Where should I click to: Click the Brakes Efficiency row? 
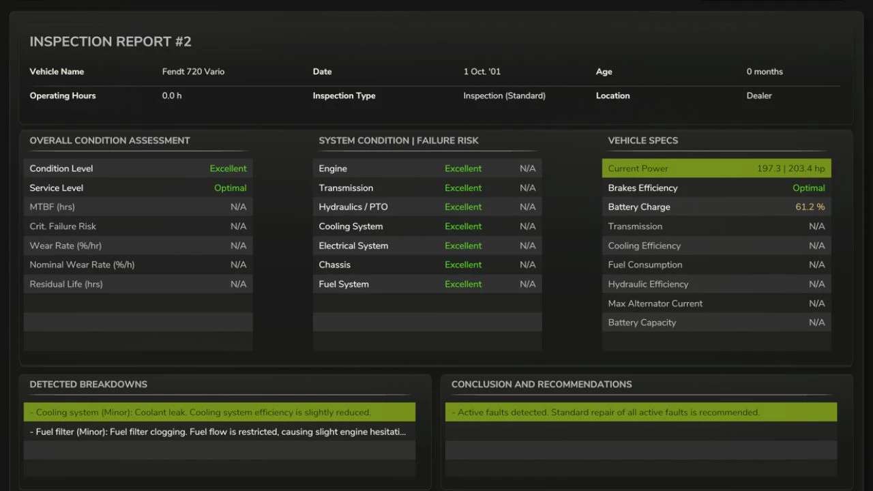click(x=716, y=188)
